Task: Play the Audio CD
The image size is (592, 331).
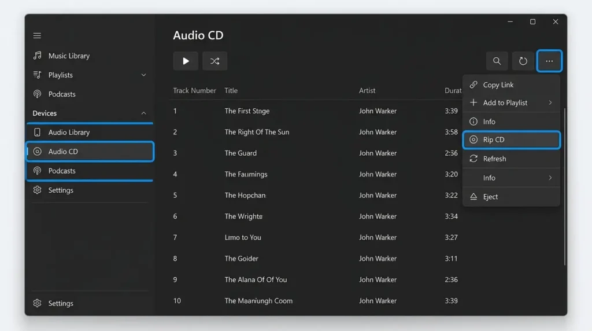Action: pos(186,61)
